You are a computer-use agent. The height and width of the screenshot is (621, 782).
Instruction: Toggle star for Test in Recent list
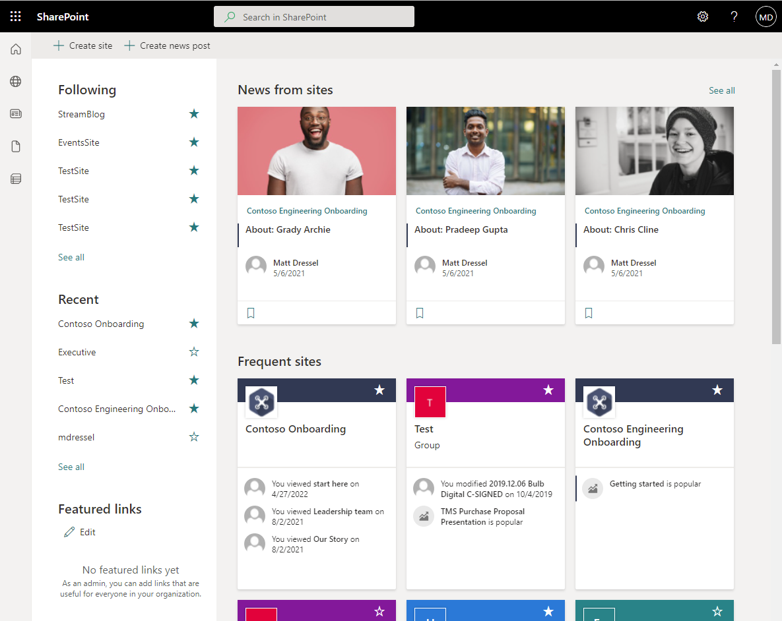click(194, 380)
